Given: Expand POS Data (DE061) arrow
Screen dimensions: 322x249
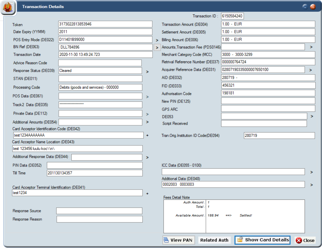Looking at the screenshot, I should click(147, 97).
